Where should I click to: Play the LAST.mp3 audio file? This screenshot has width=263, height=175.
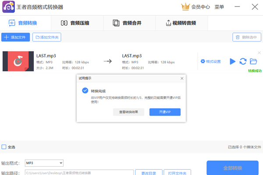[233, 61]
